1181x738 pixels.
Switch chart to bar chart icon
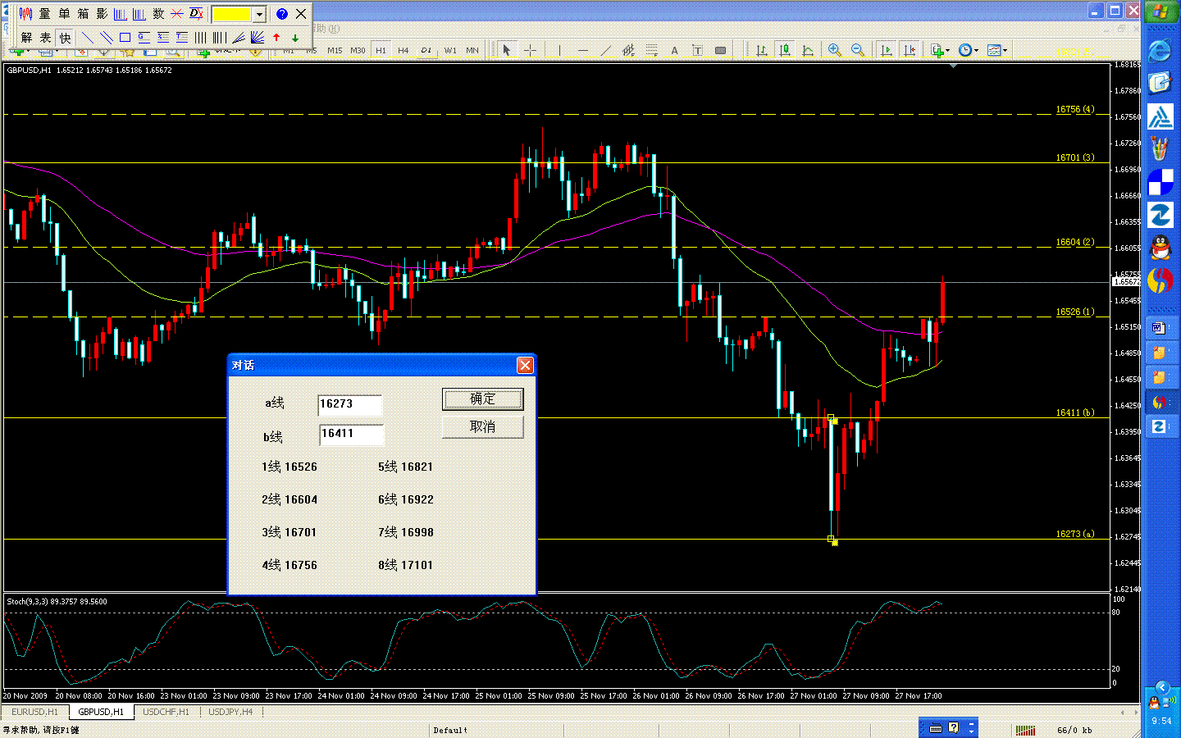click(762, 51)
